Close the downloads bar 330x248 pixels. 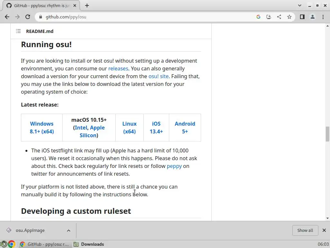coord(324,230)
